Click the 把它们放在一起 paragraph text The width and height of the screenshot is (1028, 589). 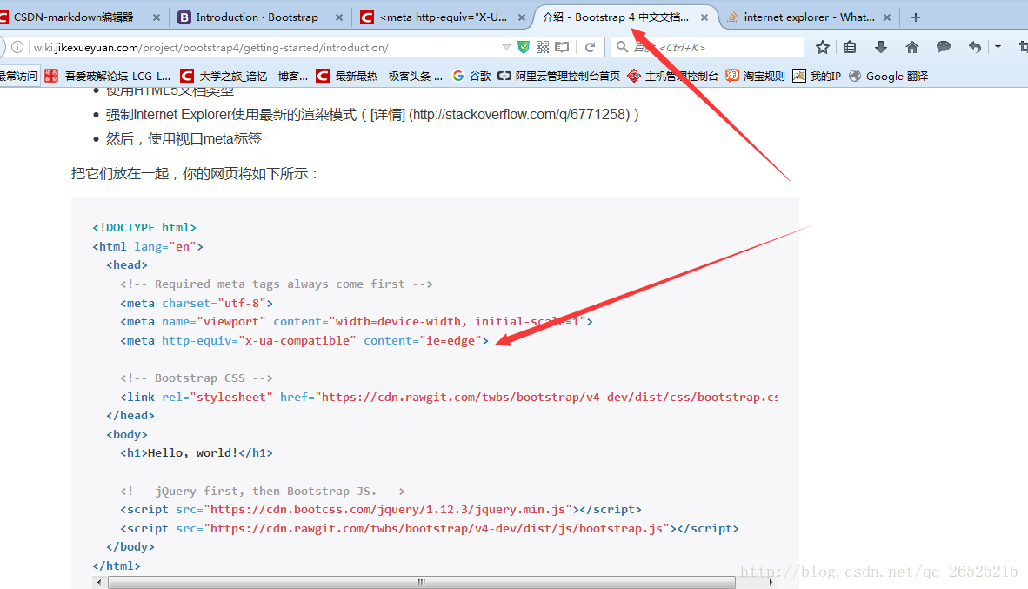pyautogui.click(x=196, y=174)
